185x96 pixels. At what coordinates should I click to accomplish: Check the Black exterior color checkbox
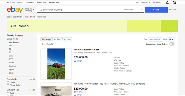(x=8, y=93)
